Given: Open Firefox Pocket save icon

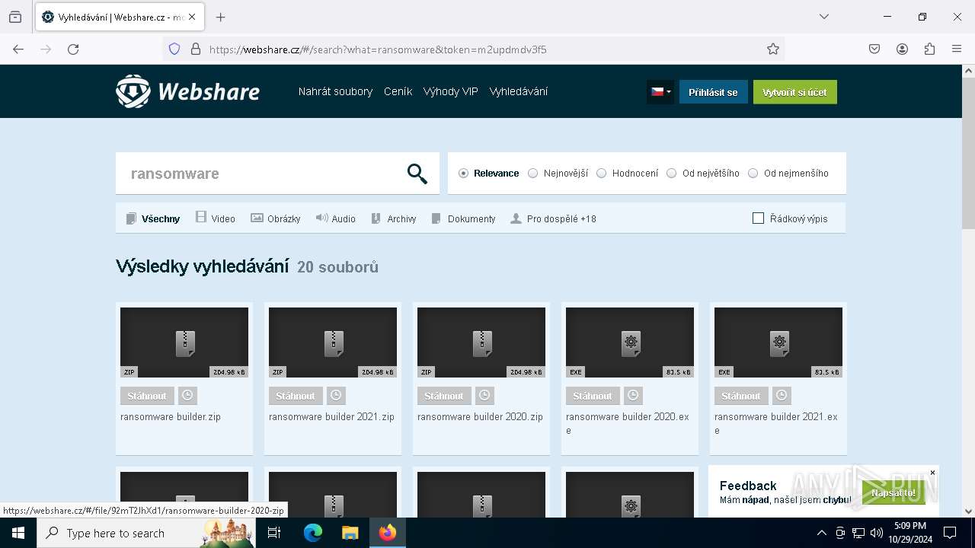Looking at the screenshot, I should [x=874, y=49].
